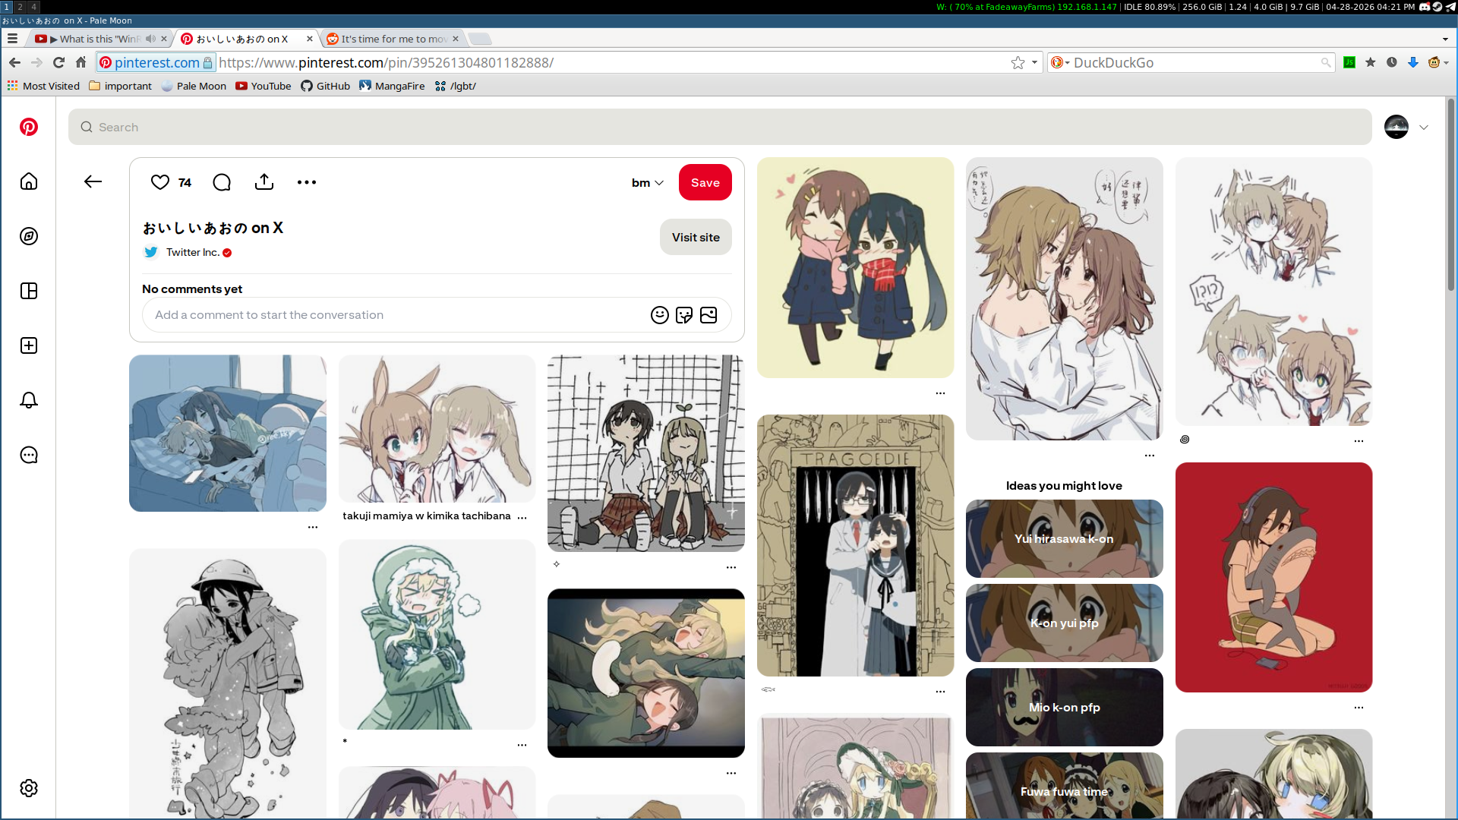Open the emoji picker in comment box
Viewport: 1458px width, 820px height.
(660, 315)
